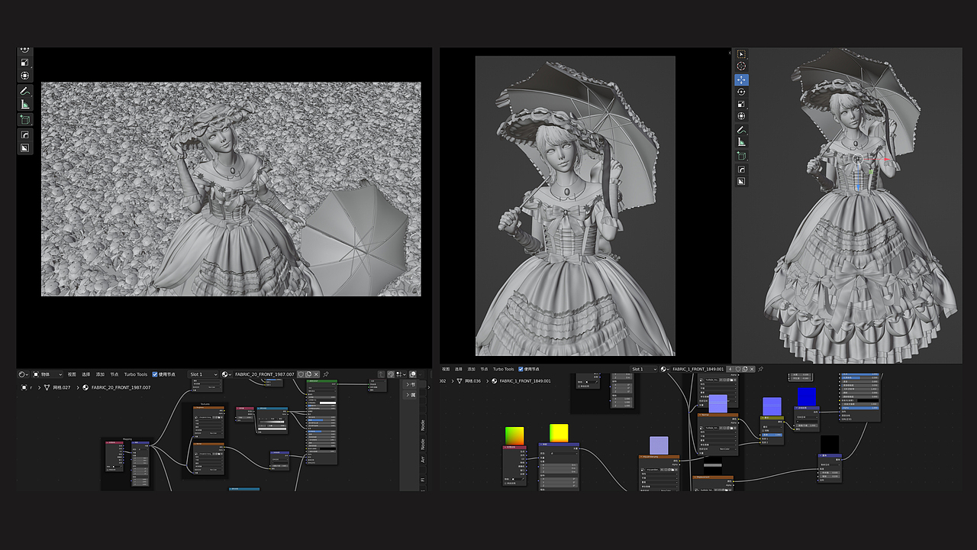The width and height of the screenshot is (977, 550).
Task: Select the Tweak select tool at the toolbar top
Action: pos(741,54)
